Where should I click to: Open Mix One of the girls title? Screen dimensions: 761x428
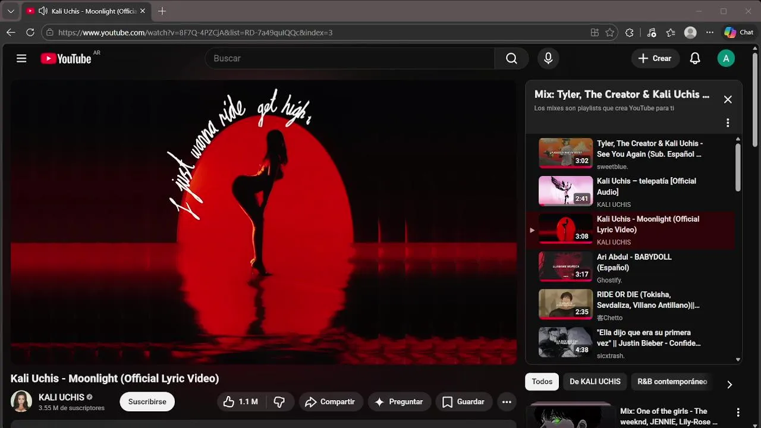pos(669,416)
